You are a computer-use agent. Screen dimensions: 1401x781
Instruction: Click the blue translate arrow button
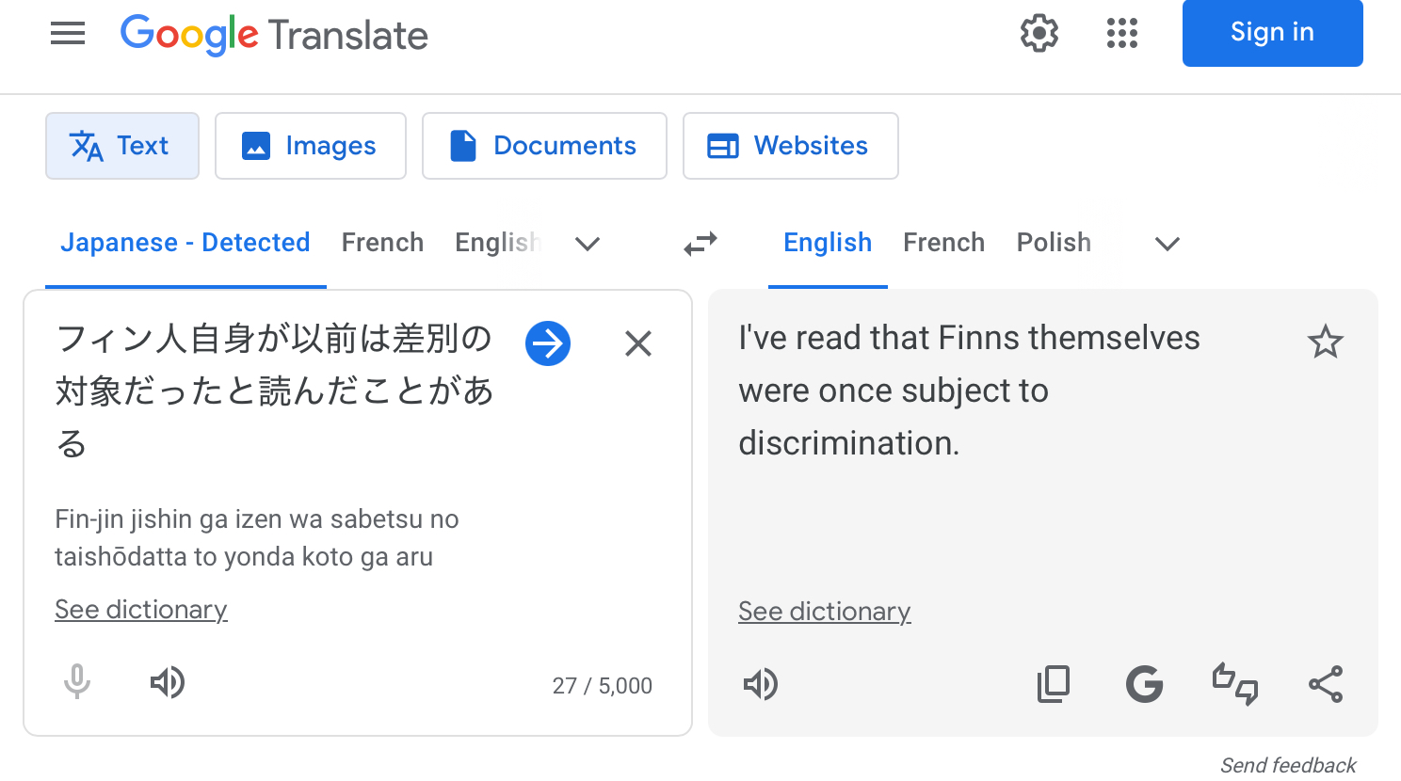point(548,343)
